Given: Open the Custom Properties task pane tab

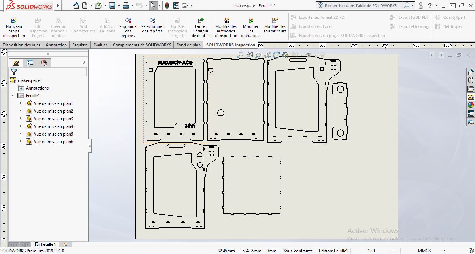Looking at the screenshot, I should [471, 114].
